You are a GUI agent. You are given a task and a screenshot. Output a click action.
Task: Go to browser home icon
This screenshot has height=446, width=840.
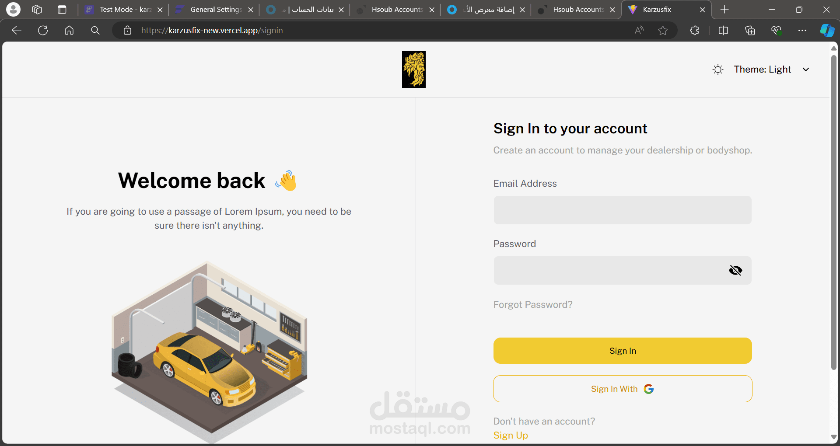point(69,31)
